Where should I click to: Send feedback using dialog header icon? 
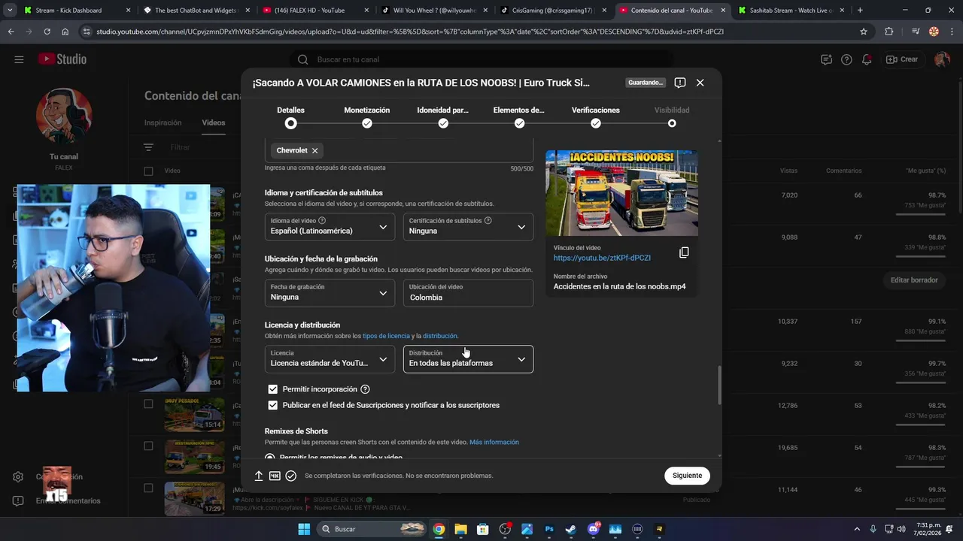(x=680, y=83)
